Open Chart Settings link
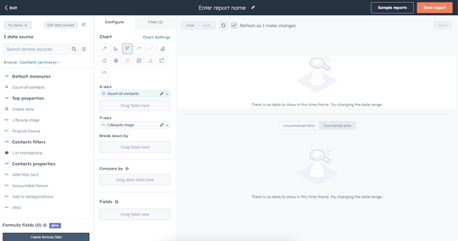 coord(156,37)
